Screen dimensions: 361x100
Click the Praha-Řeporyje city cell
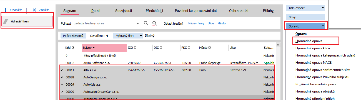coord(210,63)
